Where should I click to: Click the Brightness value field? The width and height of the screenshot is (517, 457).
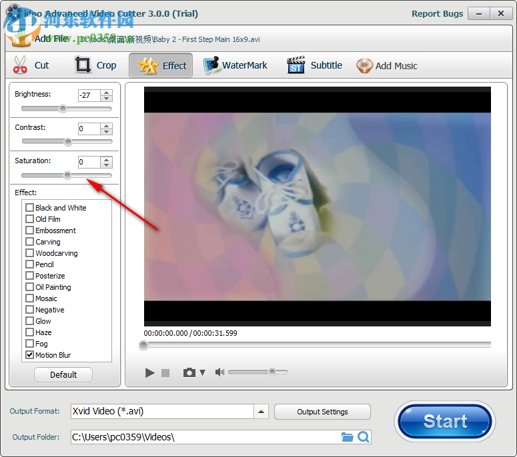click(x=89, y=95)
